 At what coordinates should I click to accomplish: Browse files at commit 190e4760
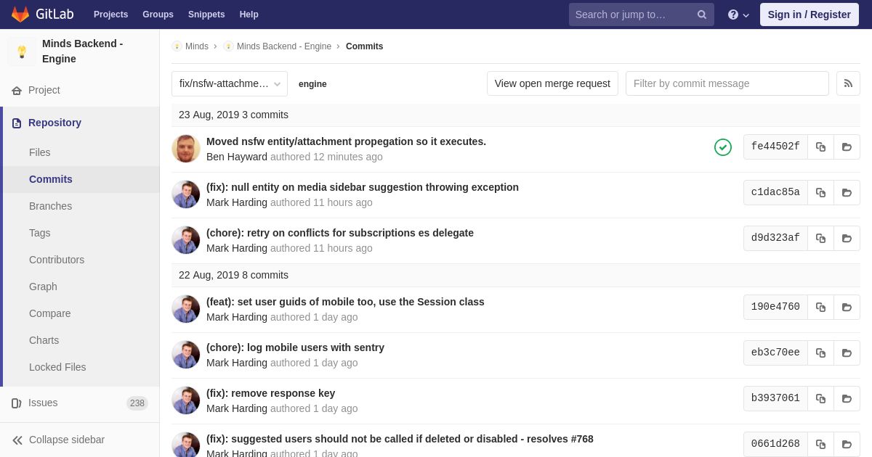point(847,307)
